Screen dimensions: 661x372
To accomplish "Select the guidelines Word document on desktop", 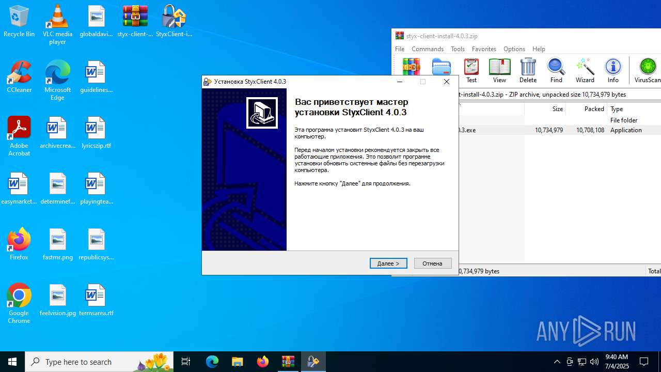I will point(96,78).
